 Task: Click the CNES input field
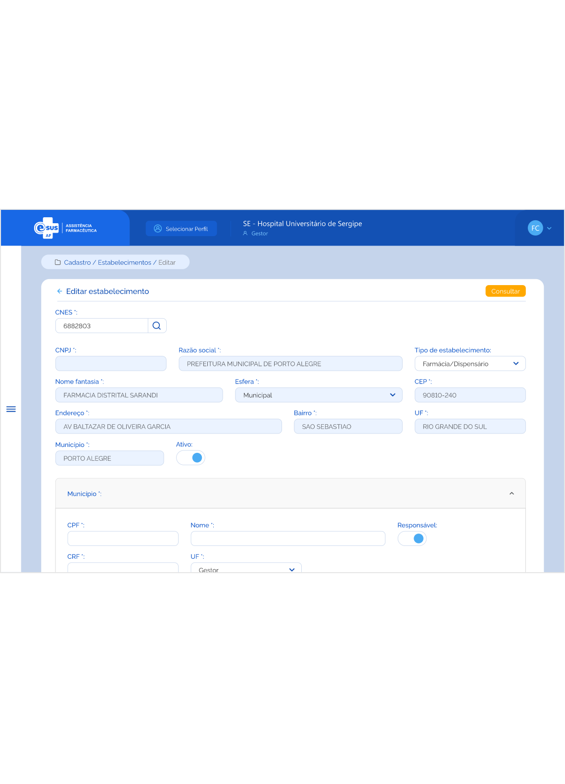(102, 326)
